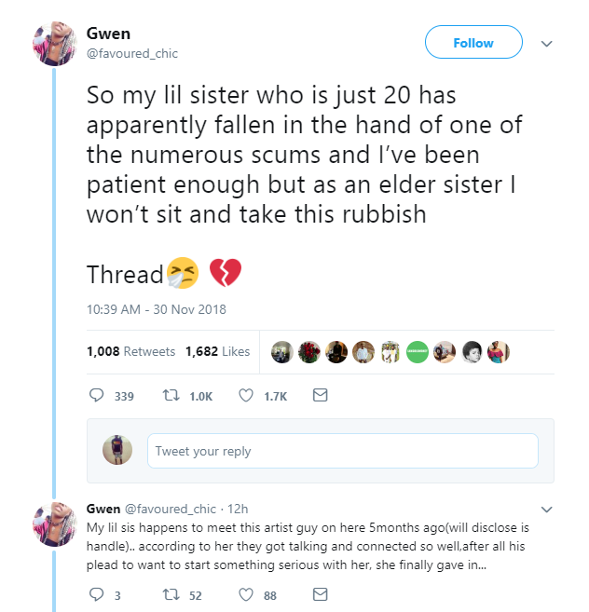
Task: Open Gwen's profile picture on main tweet
Action: click(53, 43)
